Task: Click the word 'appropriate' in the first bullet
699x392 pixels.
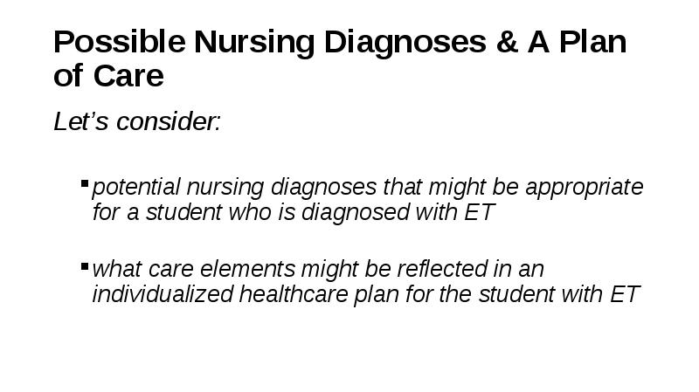Action: coord(585,188)
